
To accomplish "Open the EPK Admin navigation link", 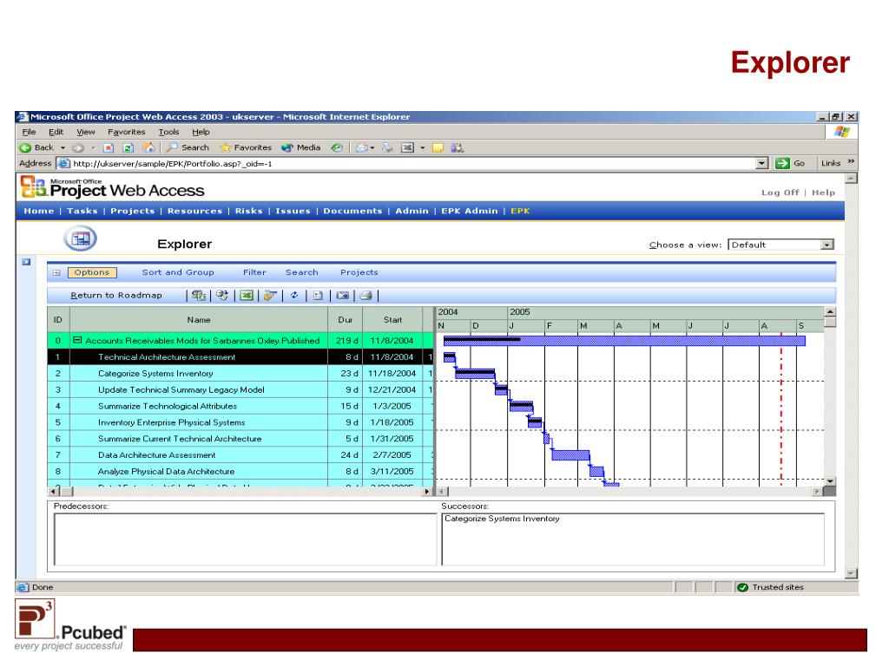I will [470, 211].
